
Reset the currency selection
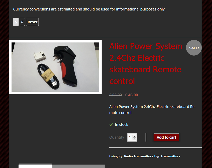click(x=32, y=22)
